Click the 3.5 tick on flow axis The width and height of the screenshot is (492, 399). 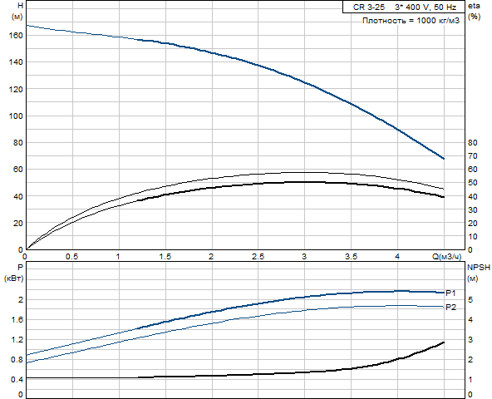[351, 257]
